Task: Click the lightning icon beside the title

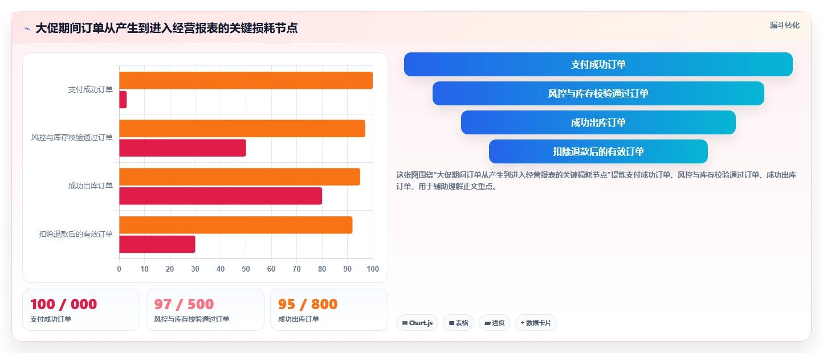Action: tap(27, 28)
